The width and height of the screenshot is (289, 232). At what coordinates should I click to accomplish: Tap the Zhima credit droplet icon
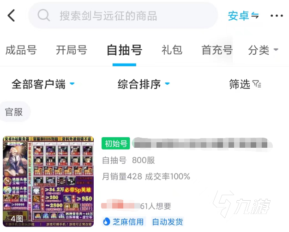click(x=106, y=221)
